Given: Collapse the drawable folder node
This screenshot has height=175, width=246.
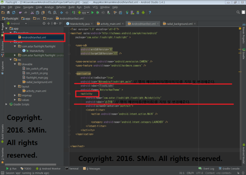Looking at the screenshot, I should (x=15, y=64).
